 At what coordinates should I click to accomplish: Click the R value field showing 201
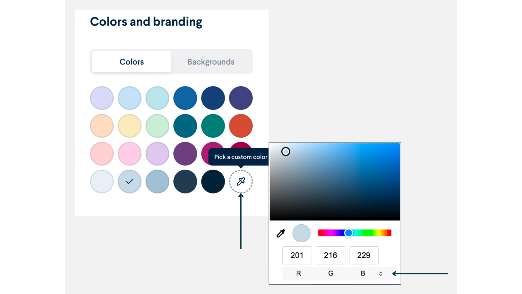(297, 255)
